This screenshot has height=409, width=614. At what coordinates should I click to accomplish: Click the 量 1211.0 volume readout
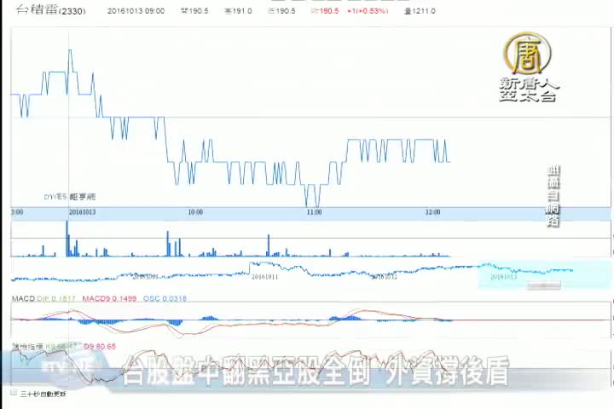pyautogui.click(x=420, y=11)
